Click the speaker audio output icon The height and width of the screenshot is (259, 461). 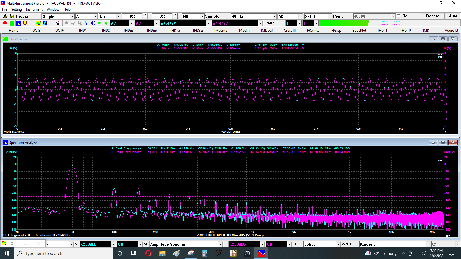(x=93, y=23)
